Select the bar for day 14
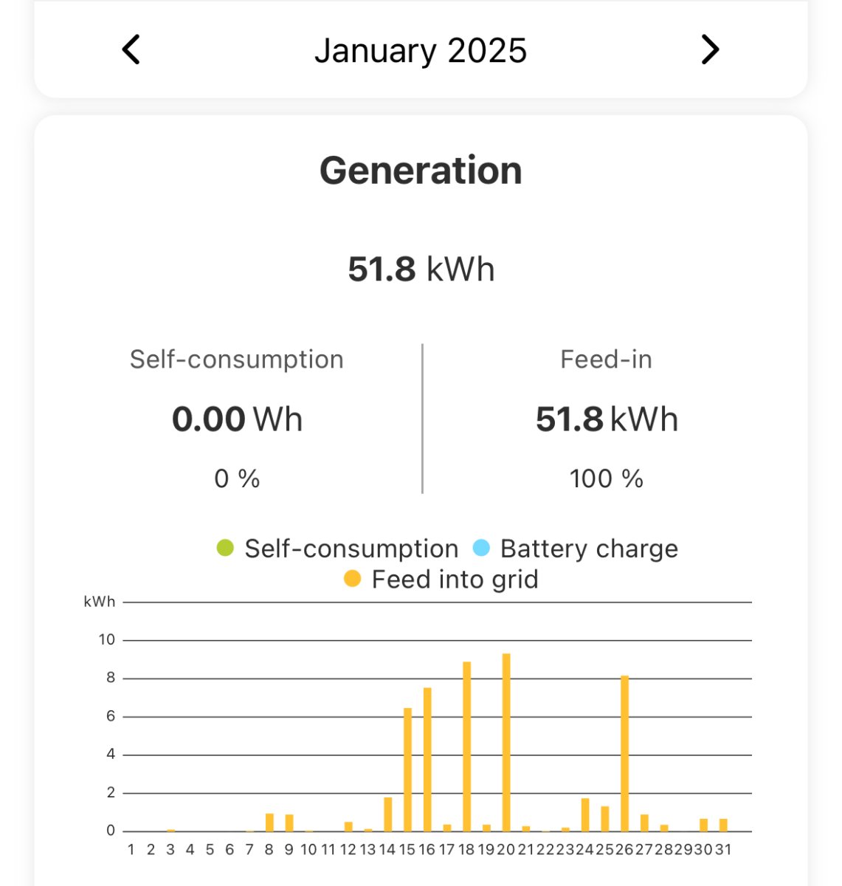Viewport: 842px width, 886px height. pos(388,814)
